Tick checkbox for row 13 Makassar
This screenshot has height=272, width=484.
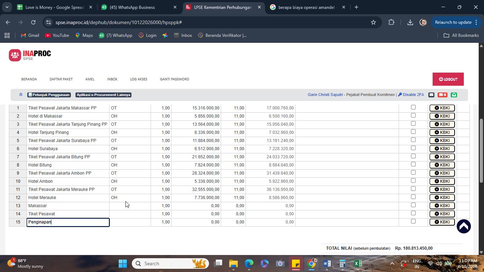point(413,205)
